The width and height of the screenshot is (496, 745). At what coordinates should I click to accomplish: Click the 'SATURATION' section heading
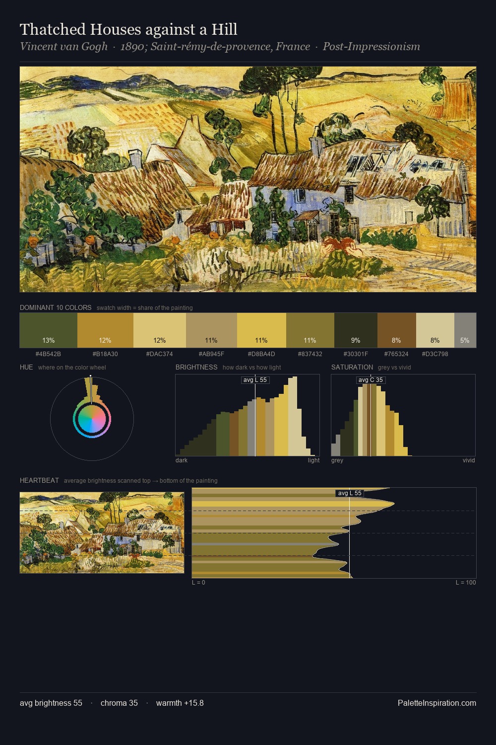coord(352,367)
